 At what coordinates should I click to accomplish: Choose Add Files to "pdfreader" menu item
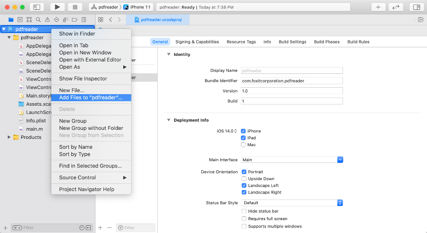90,98
